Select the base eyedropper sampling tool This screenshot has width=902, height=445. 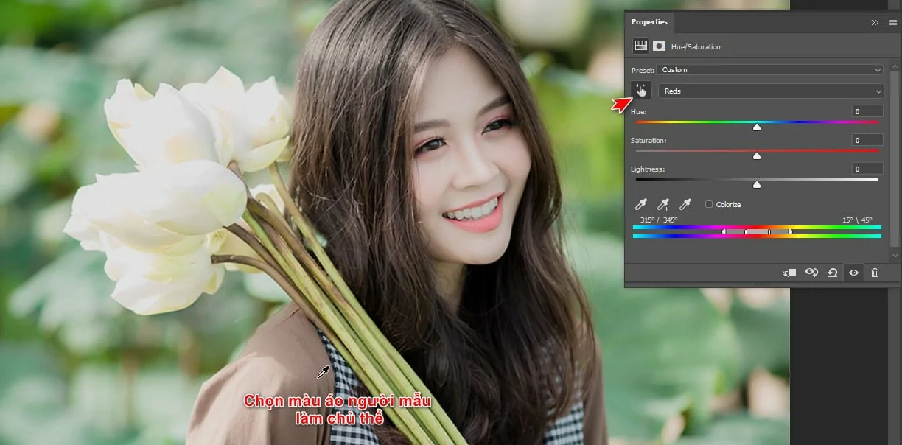(640, 204)
